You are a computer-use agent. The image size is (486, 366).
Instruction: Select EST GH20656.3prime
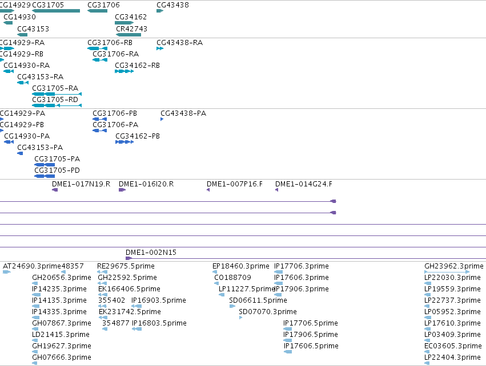click(x=35, y=283)
